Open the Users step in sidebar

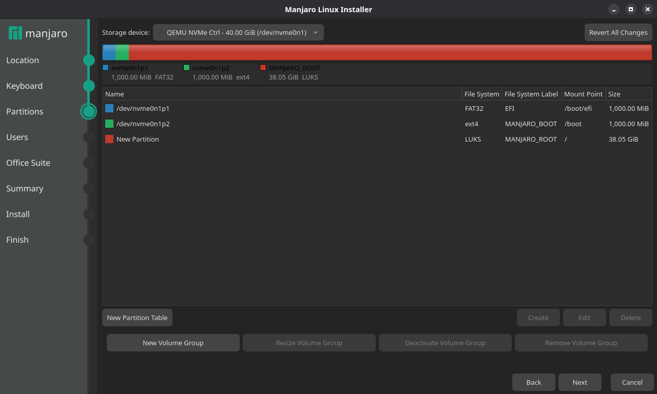coord(17,137)
